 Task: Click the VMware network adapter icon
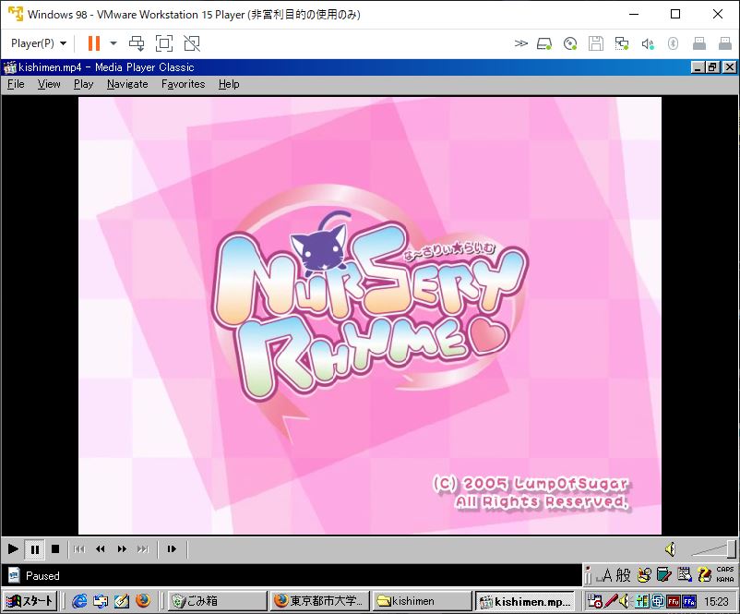pyautogui.click(x=622, y=44)
